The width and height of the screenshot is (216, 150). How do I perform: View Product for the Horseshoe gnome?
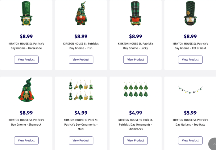(x=26, y=60)
